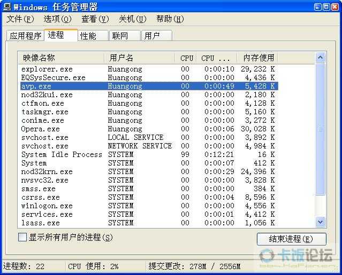Select the conime.exe process
The width and height of the screenshot is (342, 275).
[x=149, y=120]
